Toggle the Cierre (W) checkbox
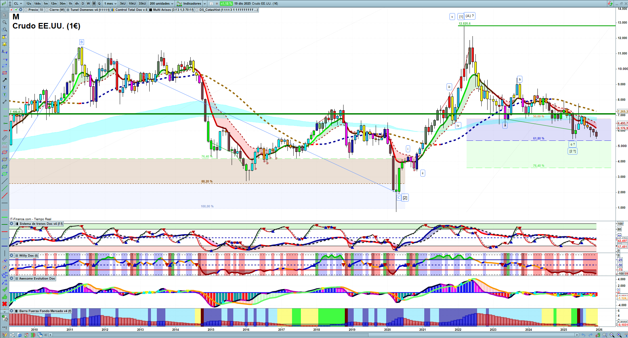 [47, 10]
